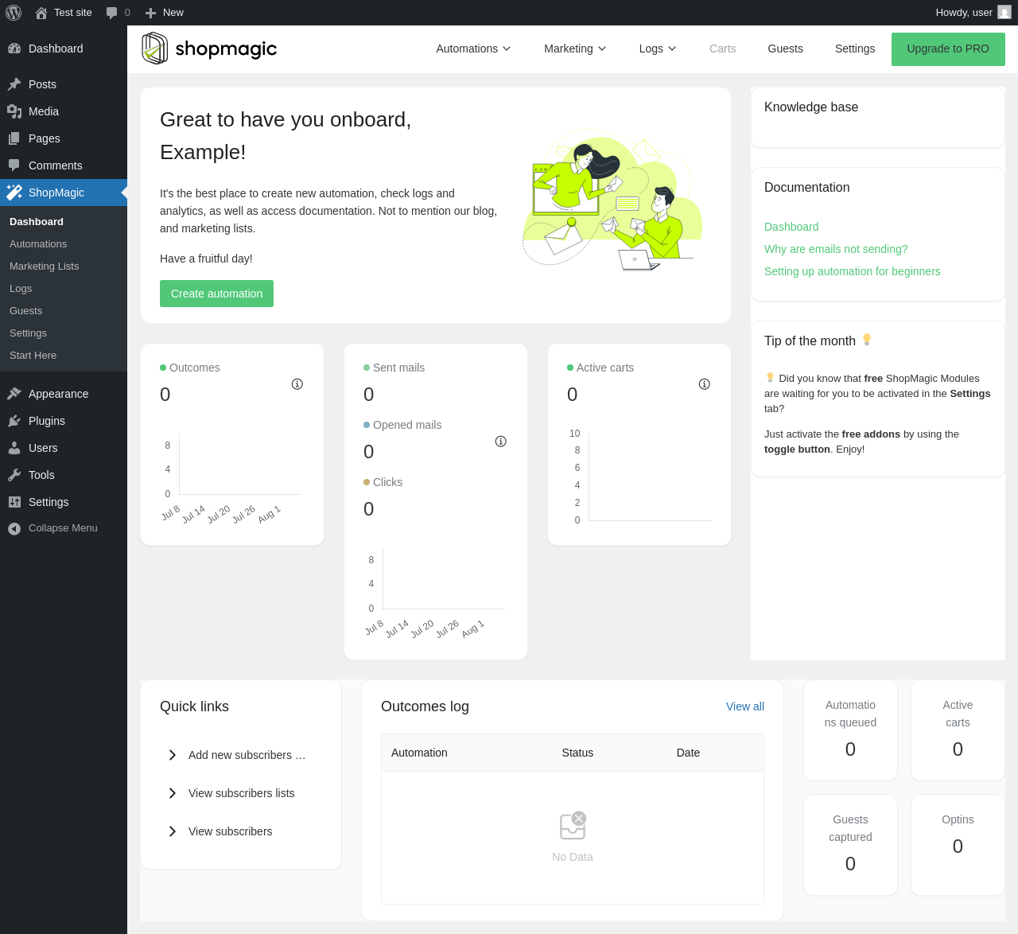The height and width of the screenshot is (934, 1018).
Task: Click the Automations queued stat card
Action: (x=850, y=730)
